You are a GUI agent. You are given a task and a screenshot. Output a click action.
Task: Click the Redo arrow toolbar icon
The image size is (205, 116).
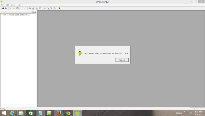tap(25, 8)
